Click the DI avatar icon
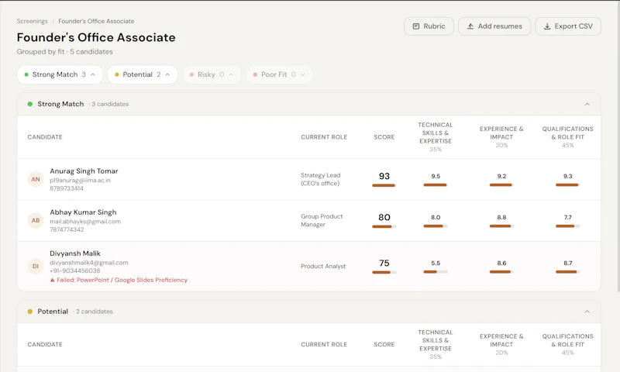Image resolution: width=620 pixels, height=372 pixels. (36, 266)
